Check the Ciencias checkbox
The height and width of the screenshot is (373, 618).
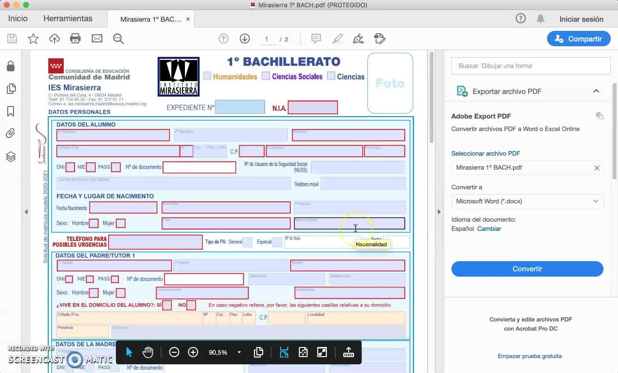point(331,76)
